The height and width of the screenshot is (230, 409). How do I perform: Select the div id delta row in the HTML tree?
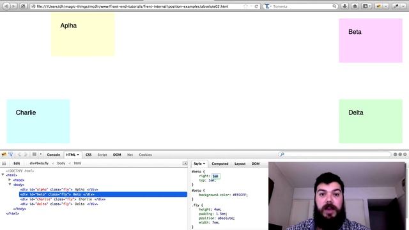pyautogui.click(x=59, y=204)
